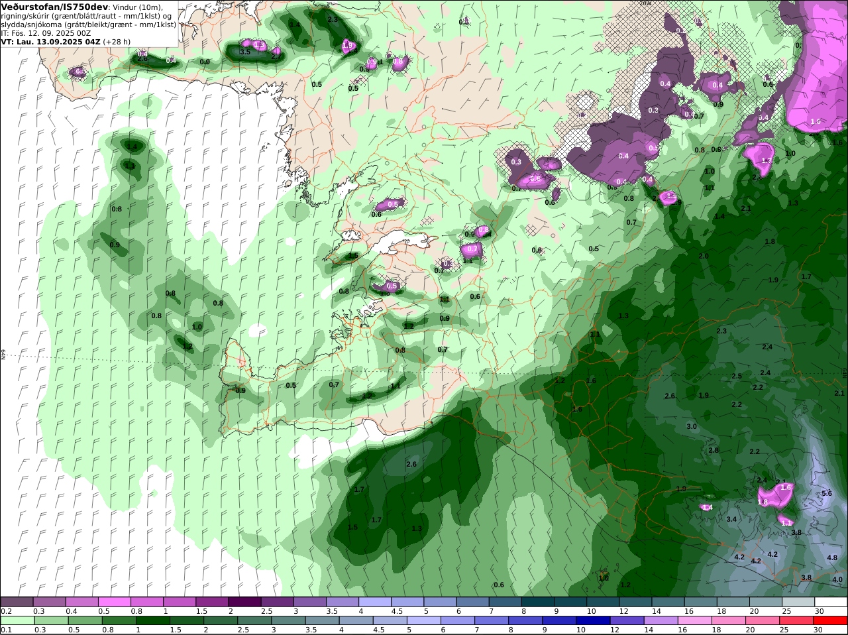Screen dimensions: 848x635
Task: Click the 64N latitude label on the left edge
Action: click(3, 355)
